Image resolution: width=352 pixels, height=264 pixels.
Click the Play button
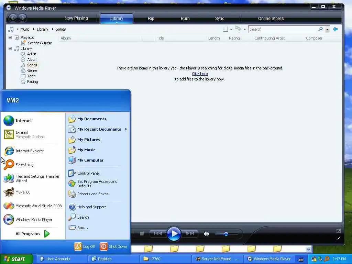(x=174, y=234)
